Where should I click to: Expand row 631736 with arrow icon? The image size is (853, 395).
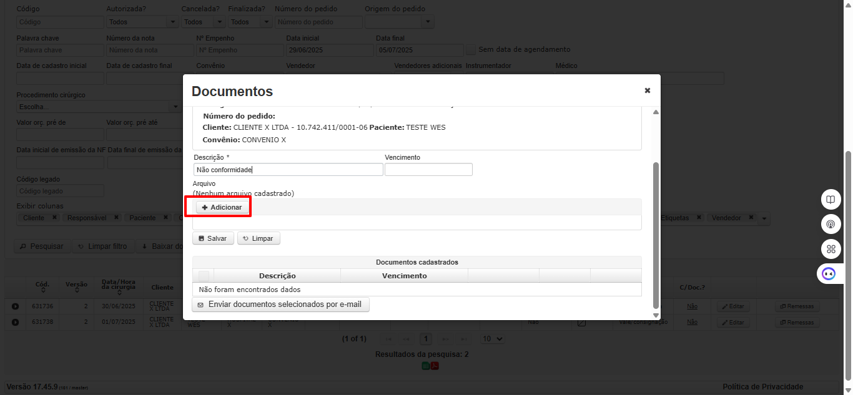pos(15,306)
